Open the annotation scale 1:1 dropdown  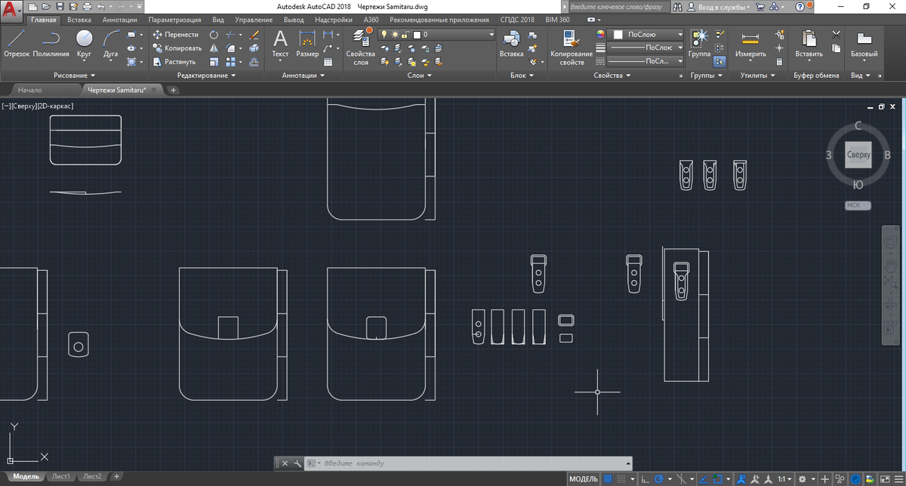point(786,478)
